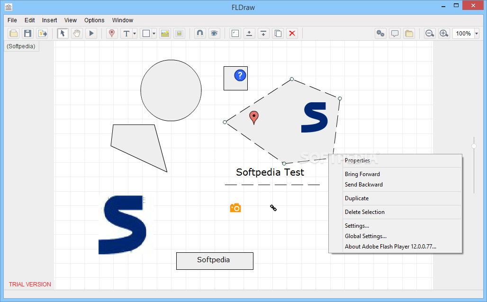
Task: Save the project with the floppy disk icon
Action: [x=27, y=33]
